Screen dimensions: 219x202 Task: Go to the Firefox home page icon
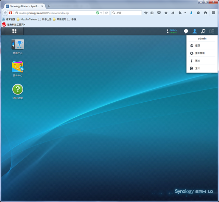click(166, 13)
